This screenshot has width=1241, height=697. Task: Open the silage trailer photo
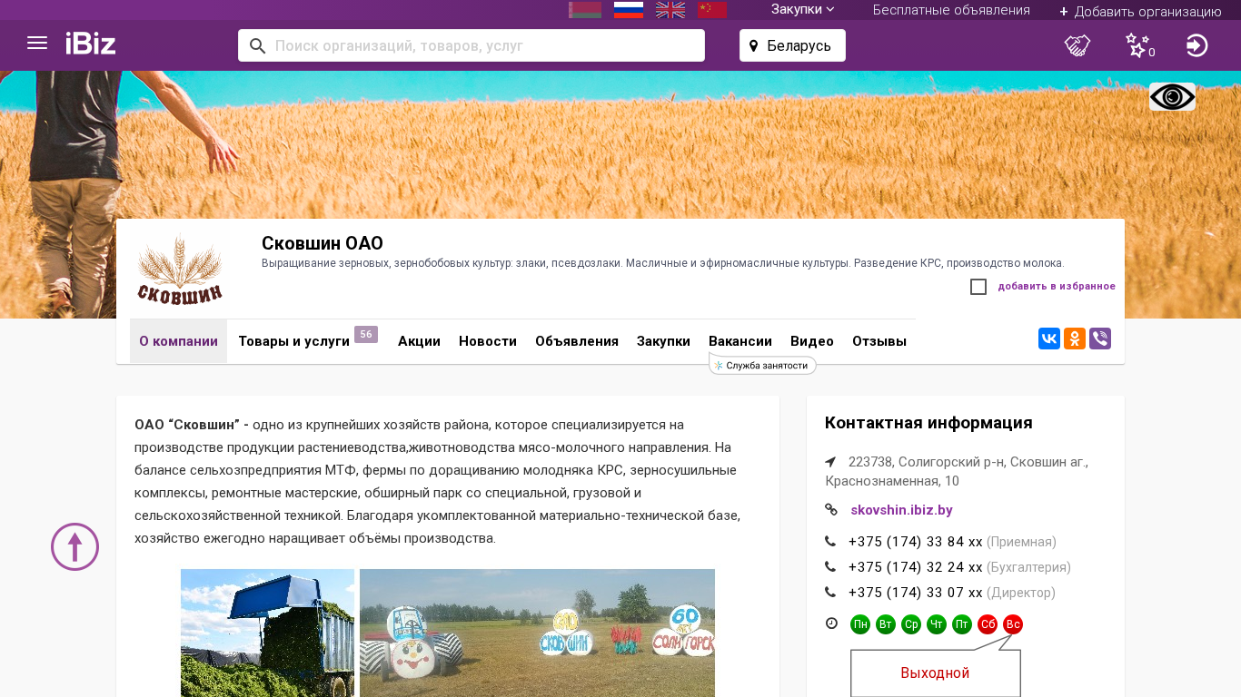click(x=267, y=633)
